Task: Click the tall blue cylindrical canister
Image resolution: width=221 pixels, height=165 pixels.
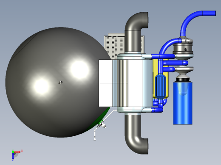Action: [x=183, y=103]
